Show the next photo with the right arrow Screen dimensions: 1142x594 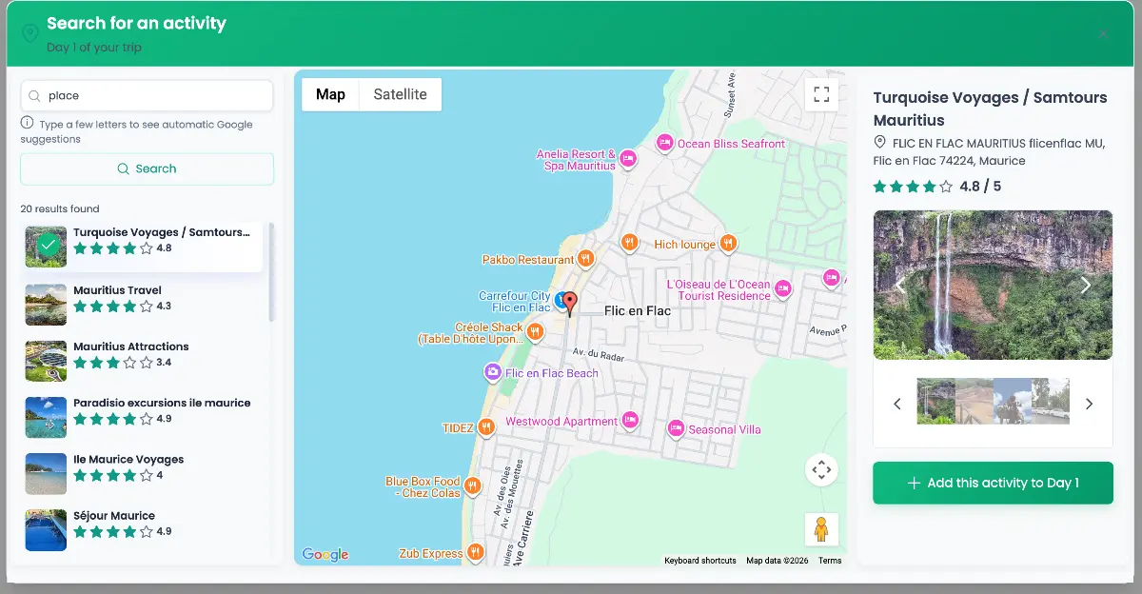[x=1085, y=285]
